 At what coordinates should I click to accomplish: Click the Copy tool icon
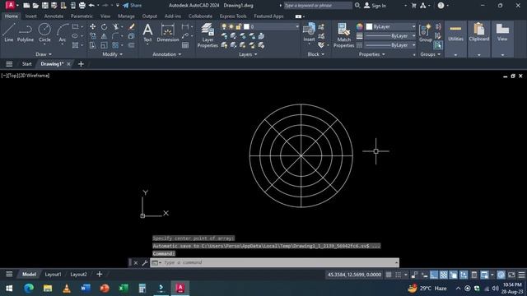pos(93,36)
